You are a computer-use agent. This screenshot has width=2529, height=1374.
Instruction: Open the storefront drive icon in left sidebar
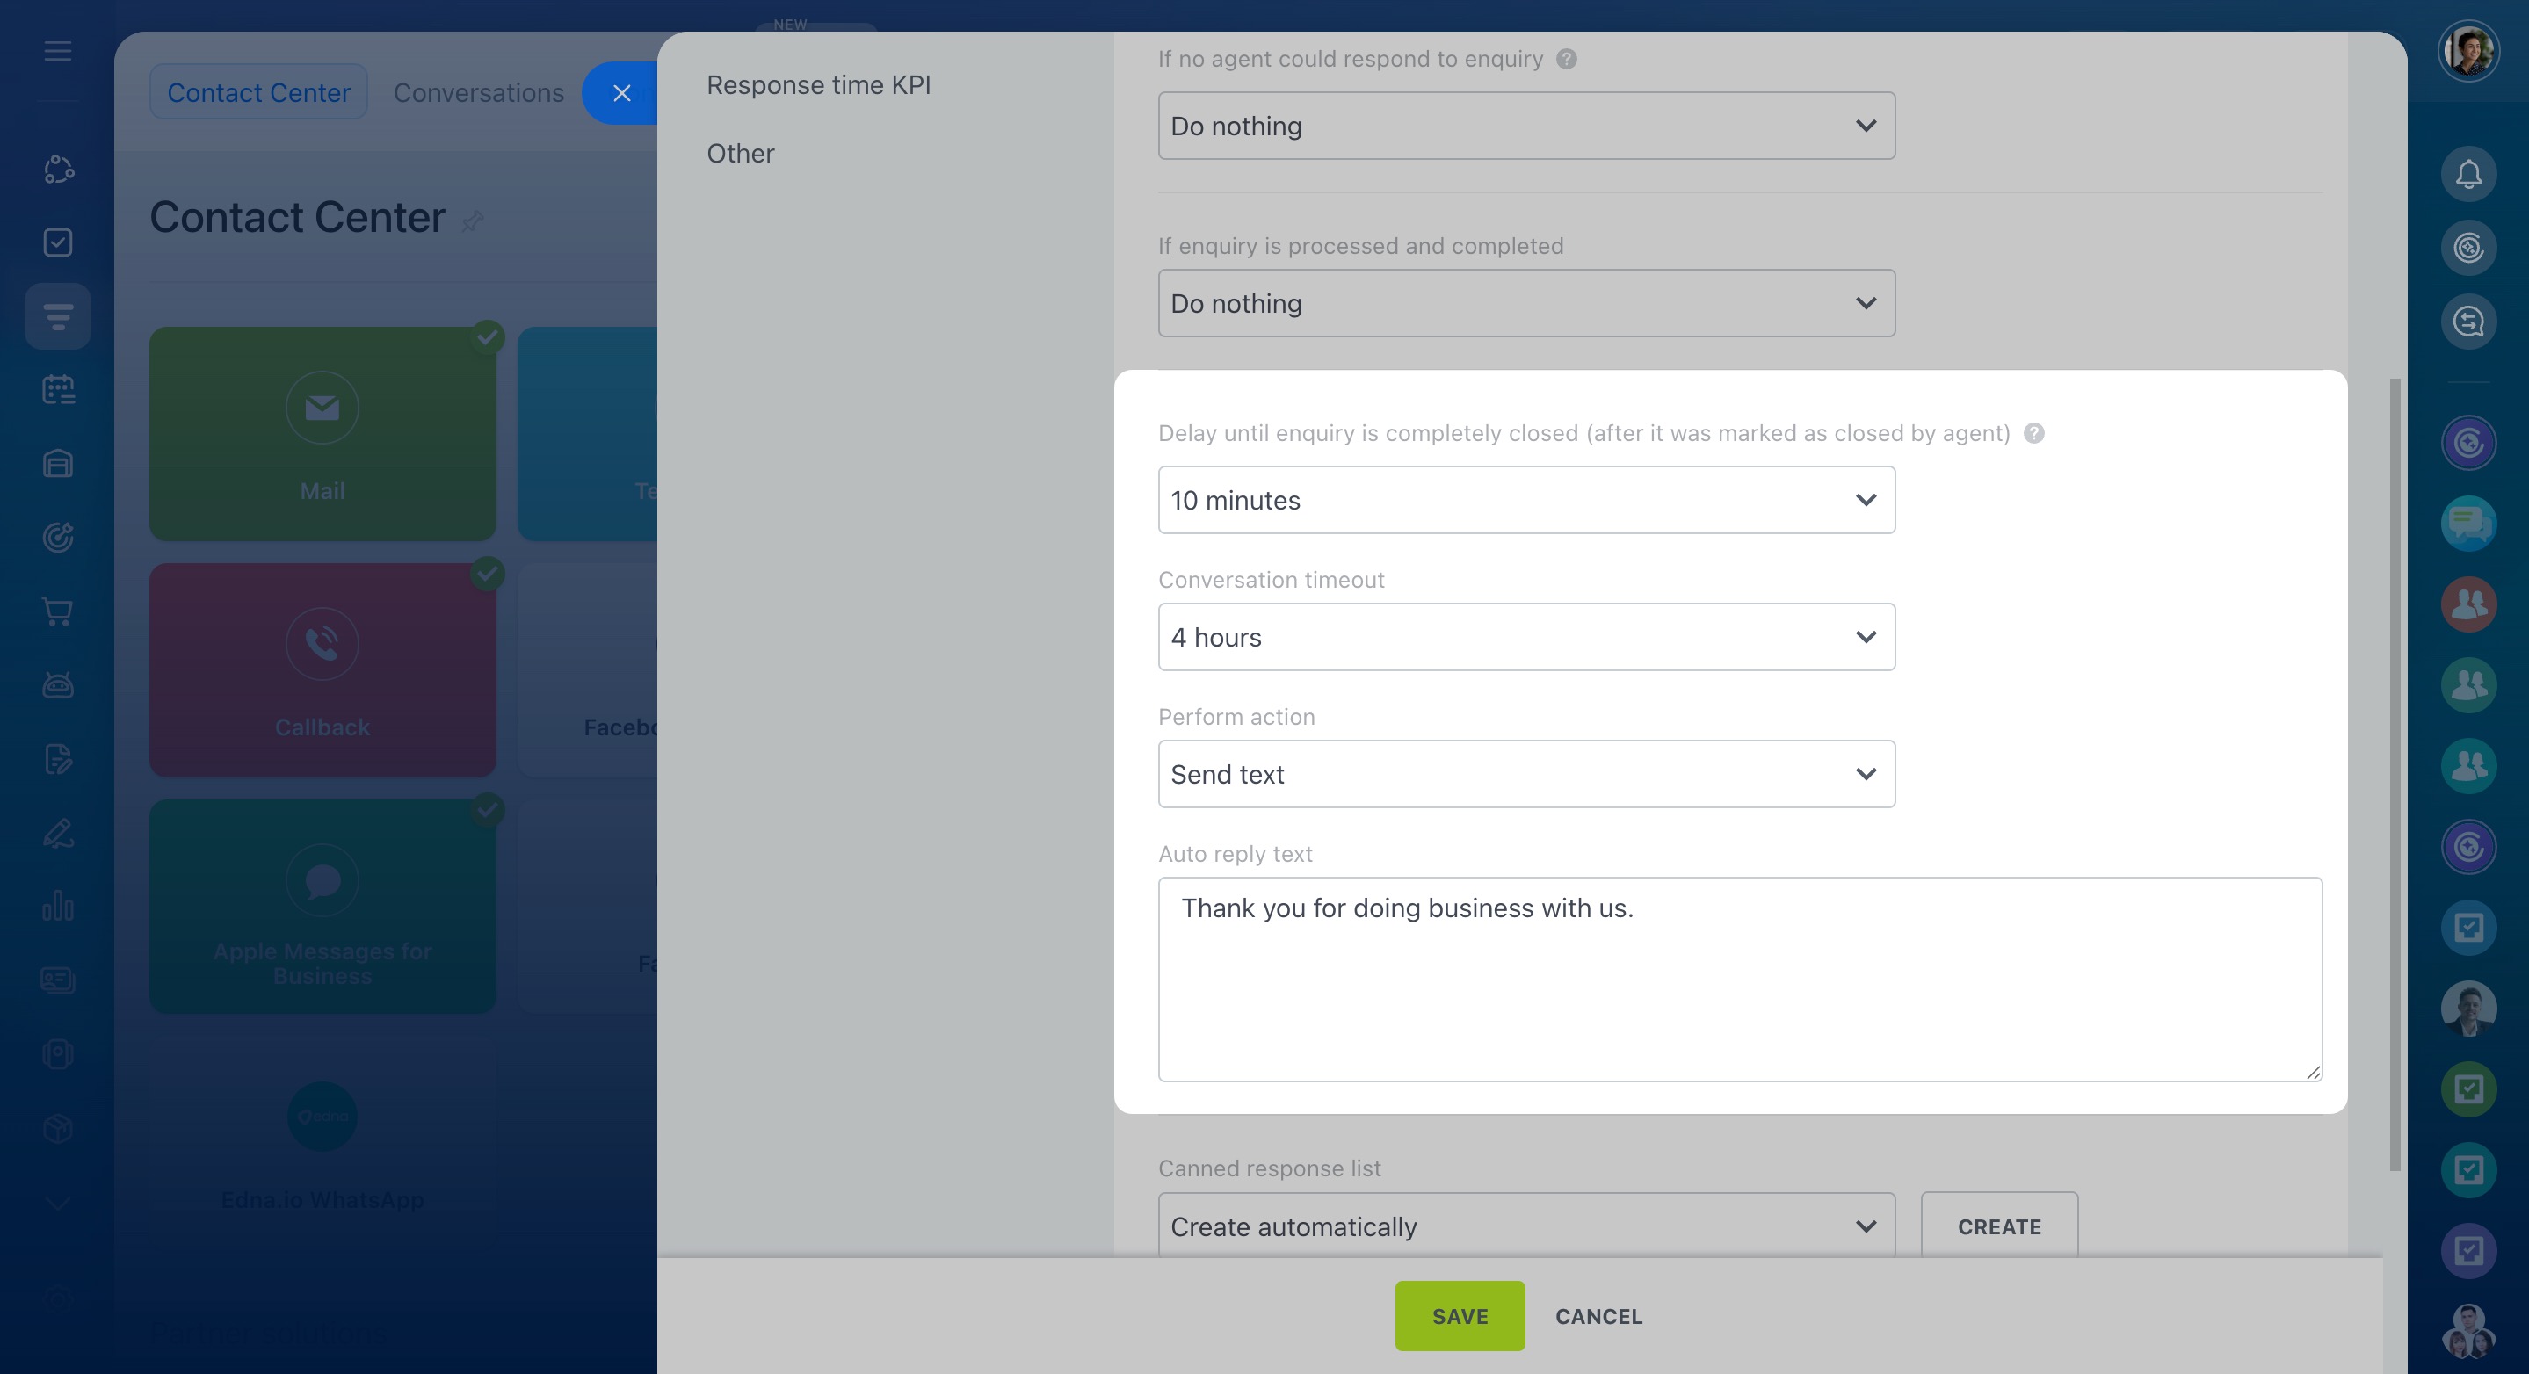tap(58, 463)
